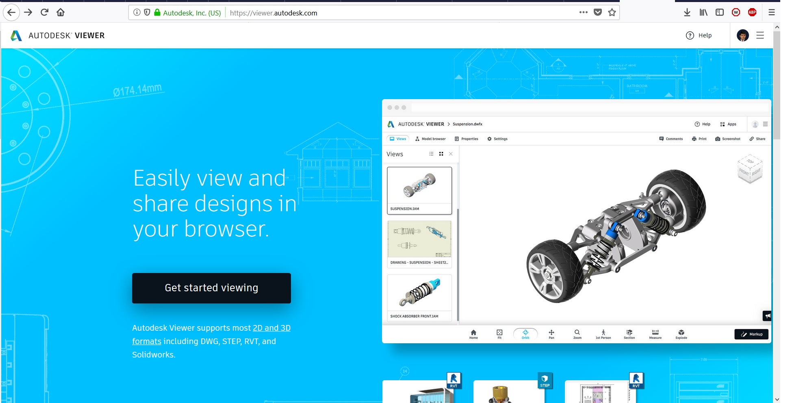Click the Autodesk Viewer logo

[57, 36]
